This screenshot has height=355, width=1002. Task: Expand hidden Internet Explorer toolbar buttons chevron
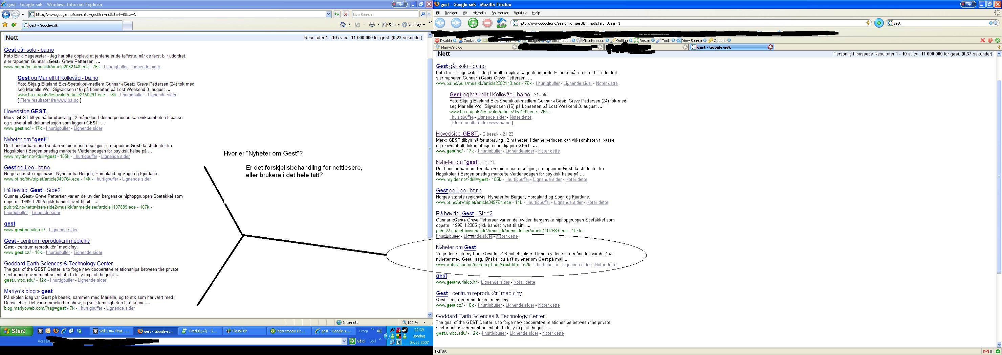(430, 22)
